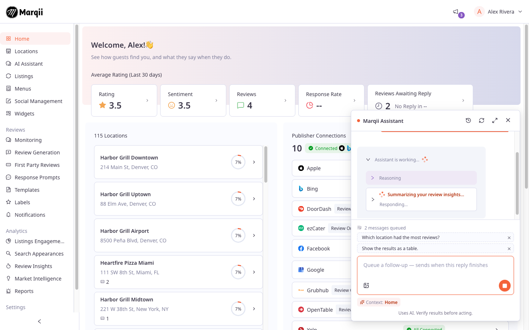
Task: Remove queued 'Show the results as a table' message
Action: (509, 249)
